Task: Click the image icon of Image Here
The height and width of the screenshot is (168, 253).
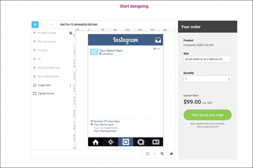Action: [x=35, y=85]
